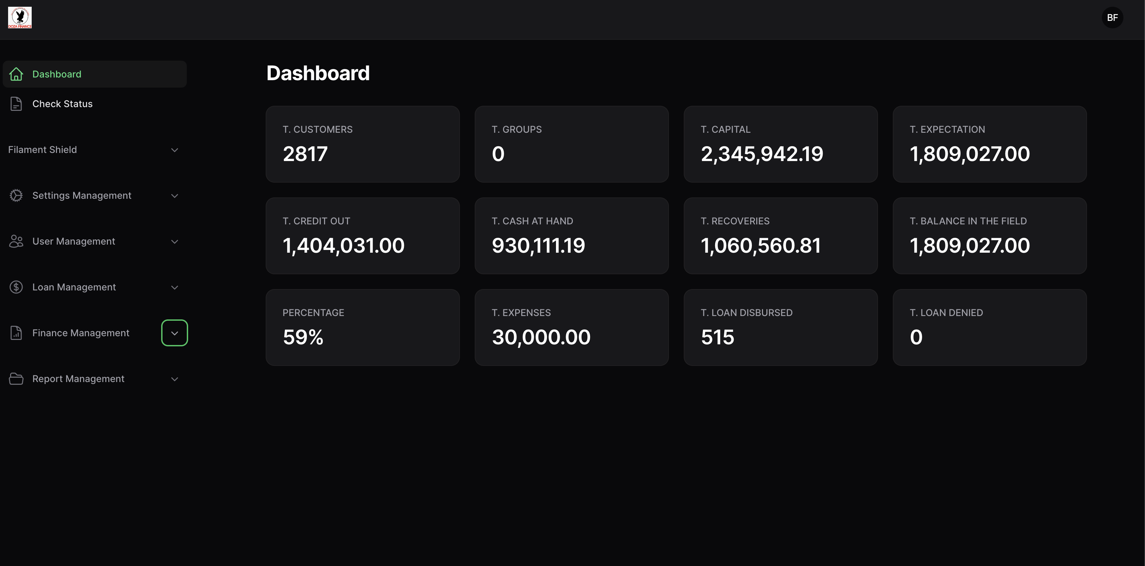Open the Check Status page
Viewport: 1145px width, 566px height.
click(62, 104)
